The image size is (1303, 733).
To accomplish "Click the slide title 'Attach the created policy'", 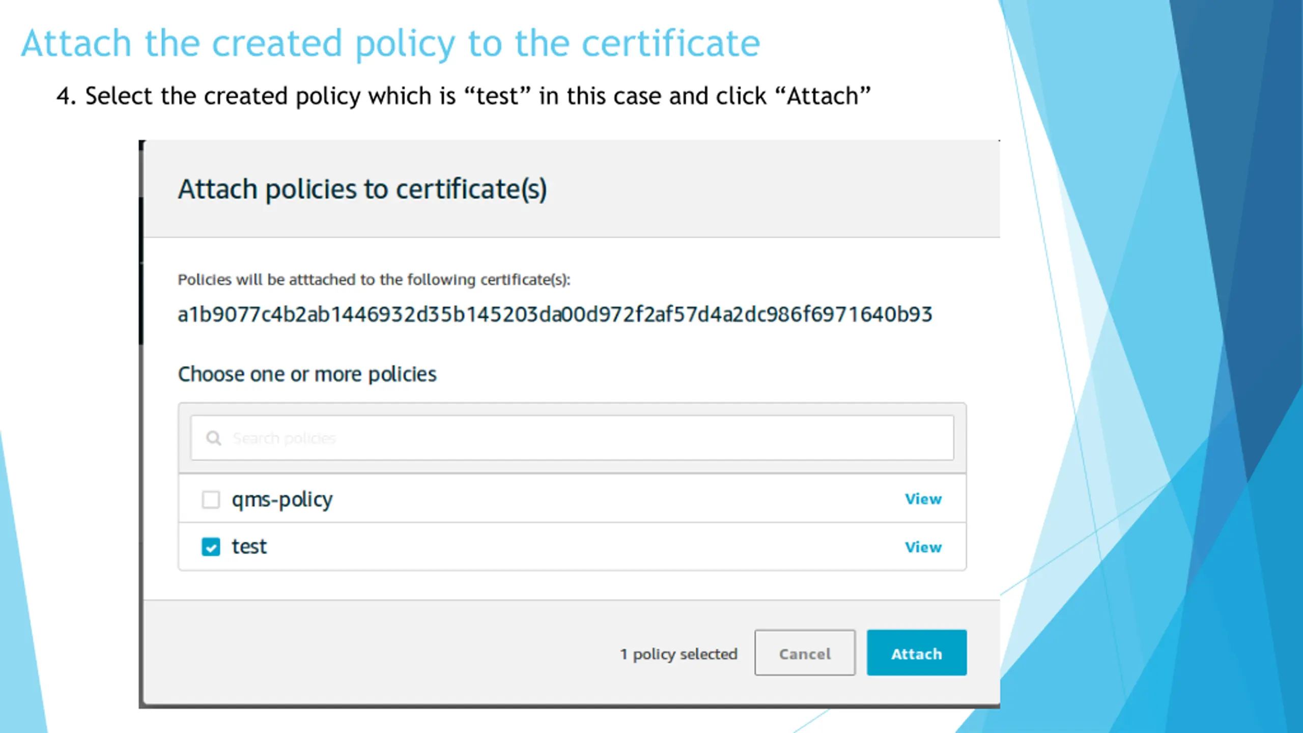I will tap(390, 44).
